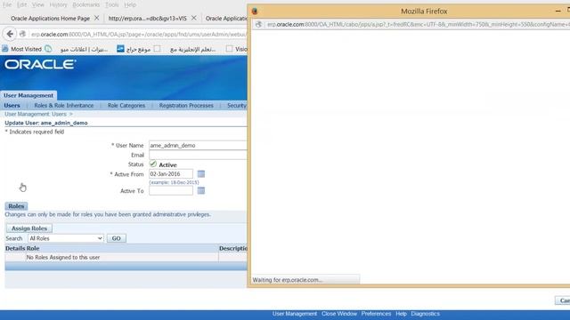Open Roles & Role Inheritance subtab
The width and height of the screenshot is (570, 320).
click(64, 105)
